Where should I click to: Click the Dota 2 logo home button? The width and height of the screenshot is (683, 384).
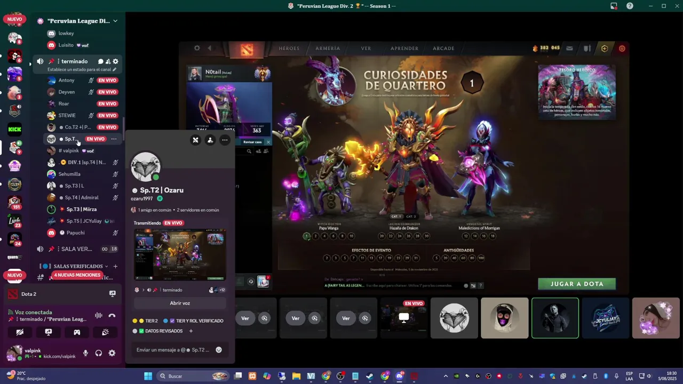tap(246, 49)
